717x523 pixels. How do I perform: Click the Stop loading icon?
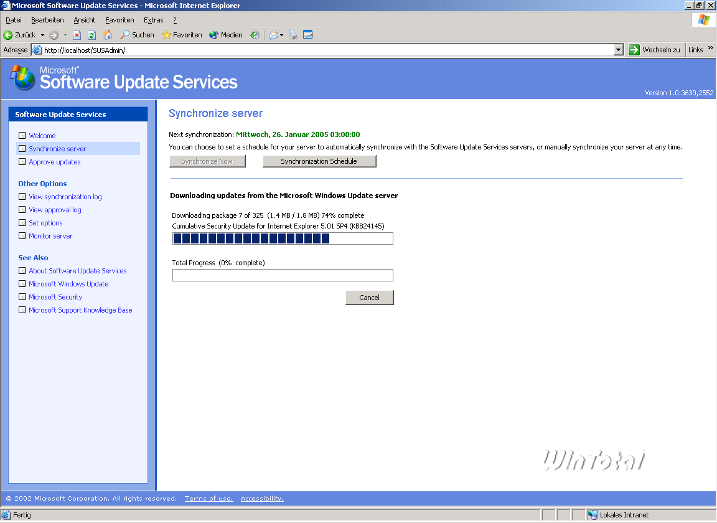(x=77, y=35)
